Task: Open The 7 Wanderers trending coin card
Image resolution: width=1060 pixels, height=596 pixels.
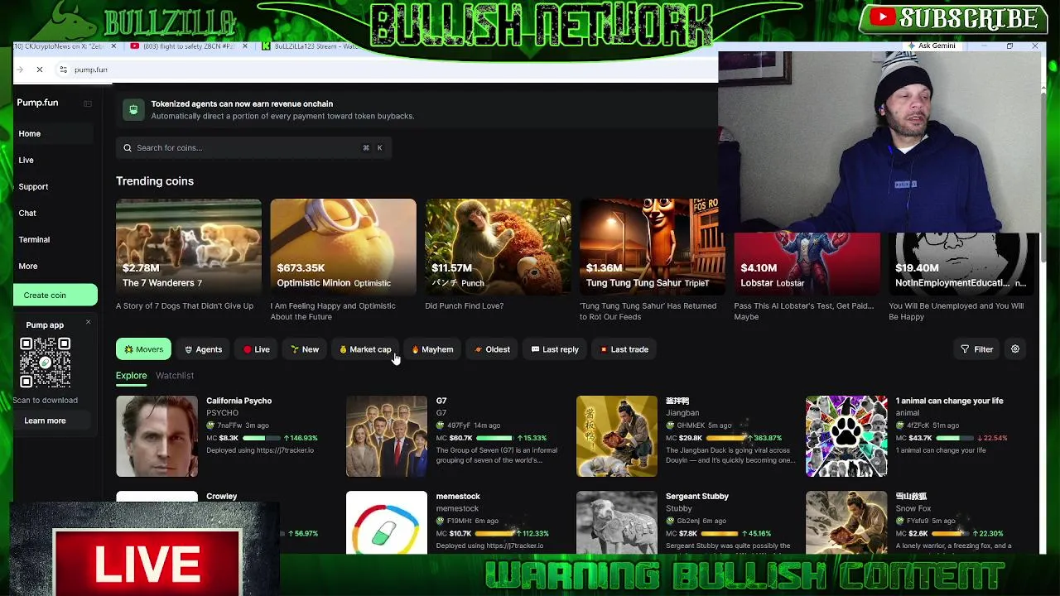Action: (x=188, y=247)
